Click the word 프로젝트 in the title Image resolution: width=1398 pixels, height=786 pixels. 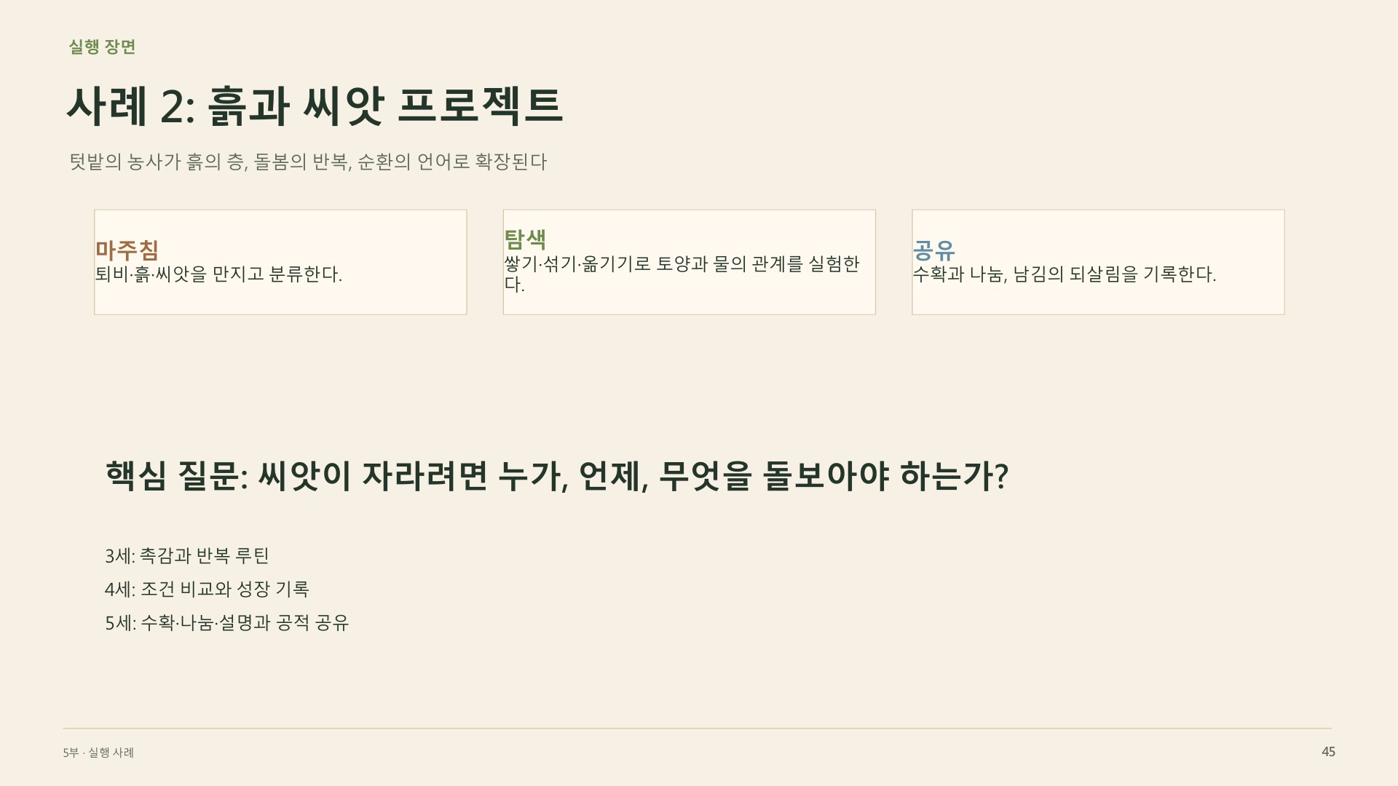point(481,106)
